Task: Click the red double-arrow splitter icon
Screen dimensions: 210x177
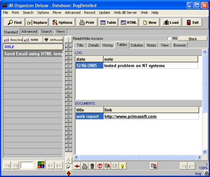Action: click(x=68, y=173)
